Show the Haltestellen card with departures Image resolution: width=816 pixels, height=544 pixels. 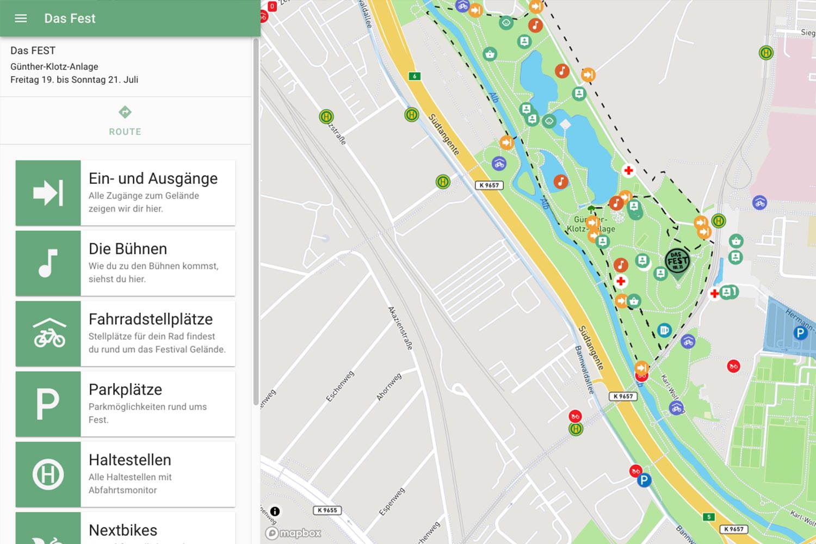click(x=125, y=474)
